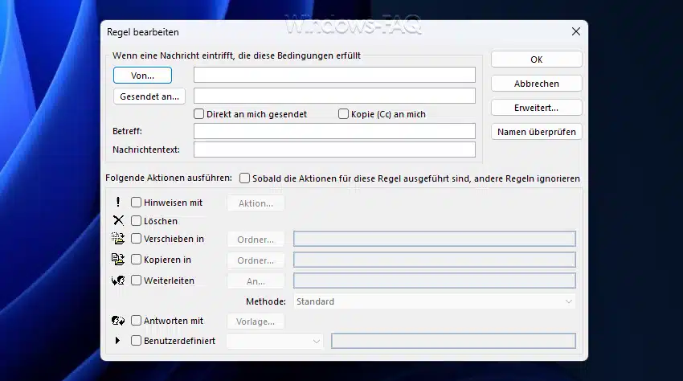Enable the Kopieren in checkbox
The height and width of the screenshot is (381, 683).
pos(137,260)
